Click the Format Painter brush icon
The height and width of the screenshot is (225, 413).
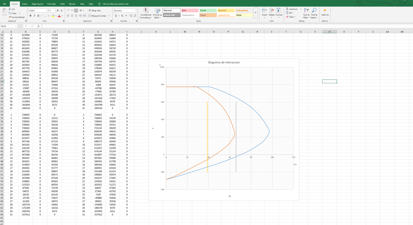click(10, 17)
